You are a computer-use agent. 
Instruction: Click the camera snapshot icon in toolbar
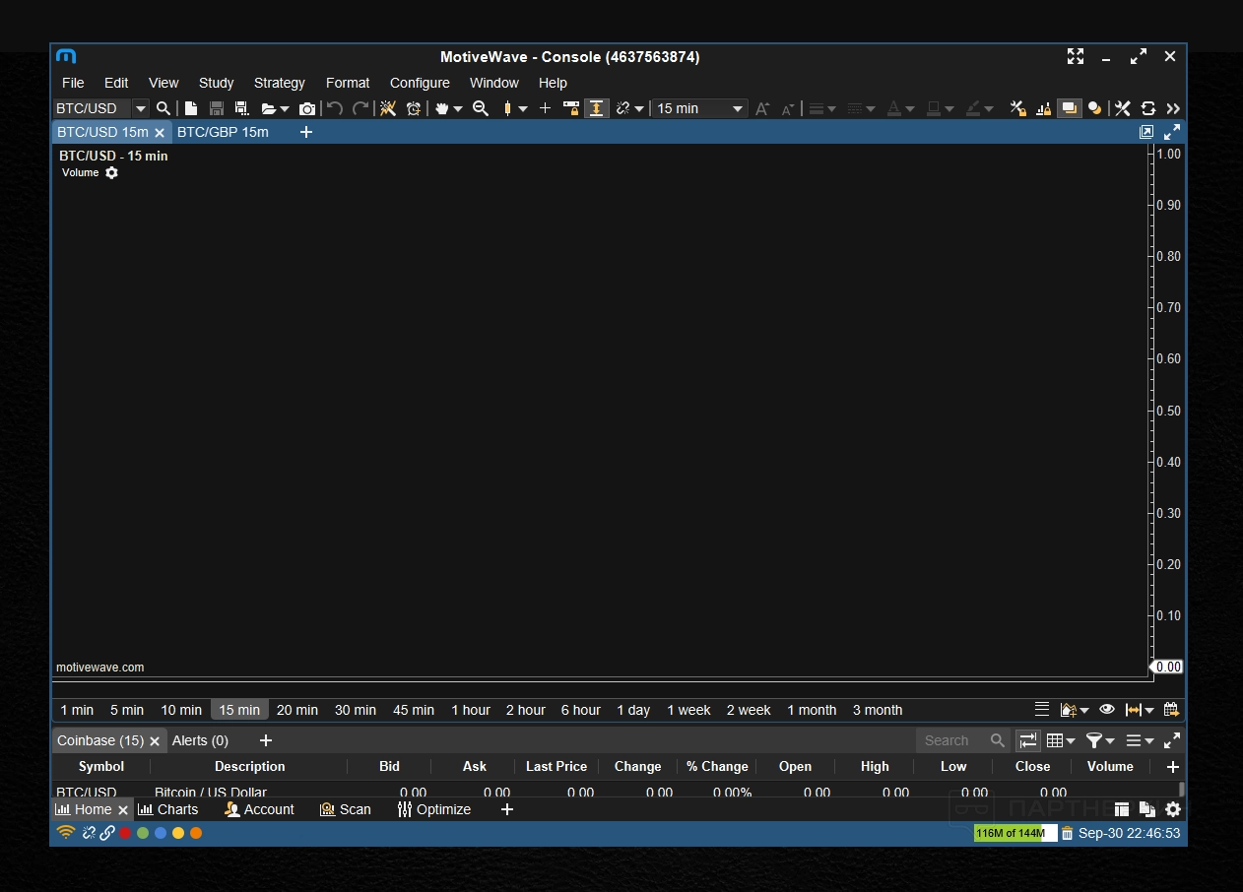(307, 108)
